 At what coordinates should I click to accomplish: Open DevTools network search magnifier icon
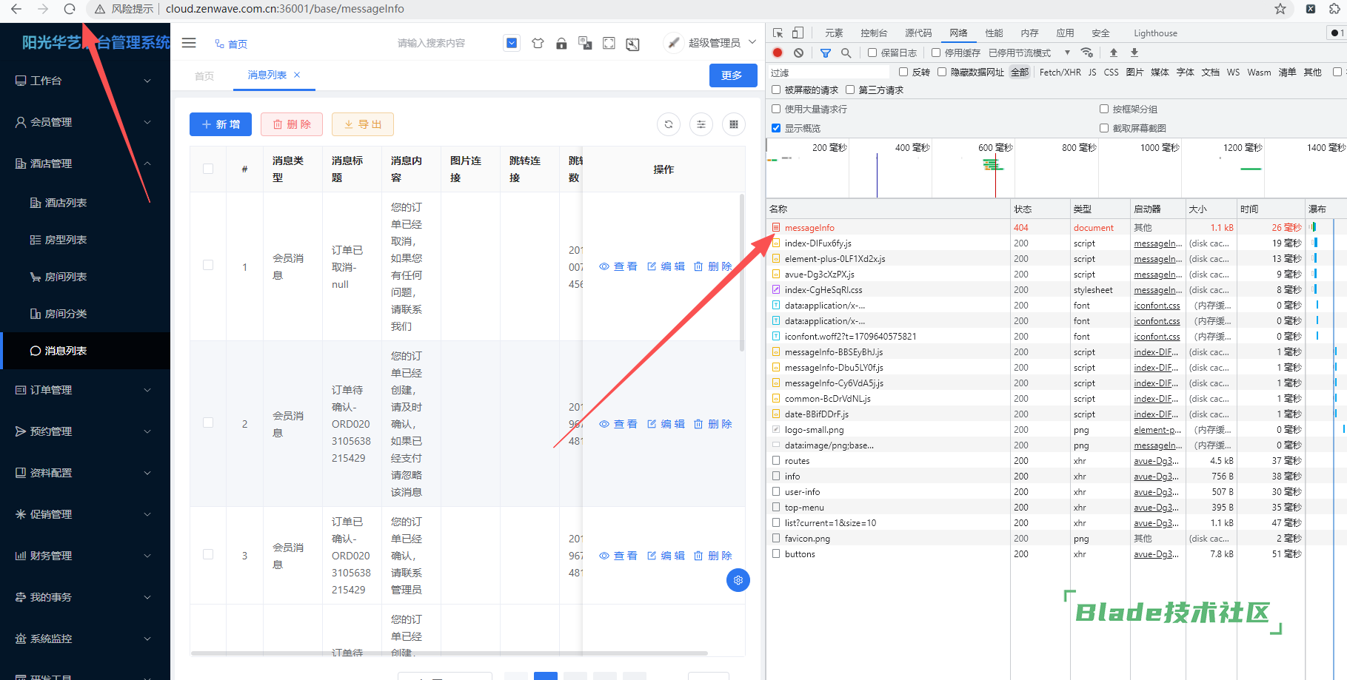[846, 53]
